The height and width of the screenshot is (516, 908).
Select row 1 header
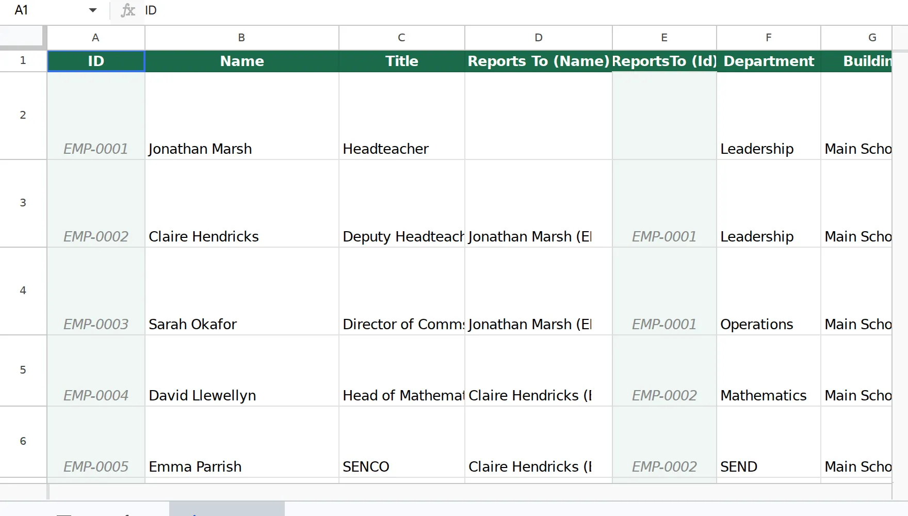coord(23,61)
